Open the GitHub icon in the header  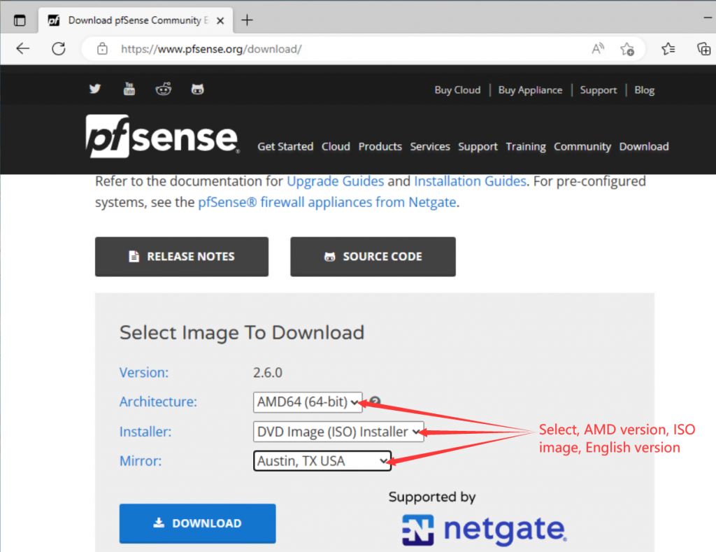pyautogui.click(x=197, y=89)
